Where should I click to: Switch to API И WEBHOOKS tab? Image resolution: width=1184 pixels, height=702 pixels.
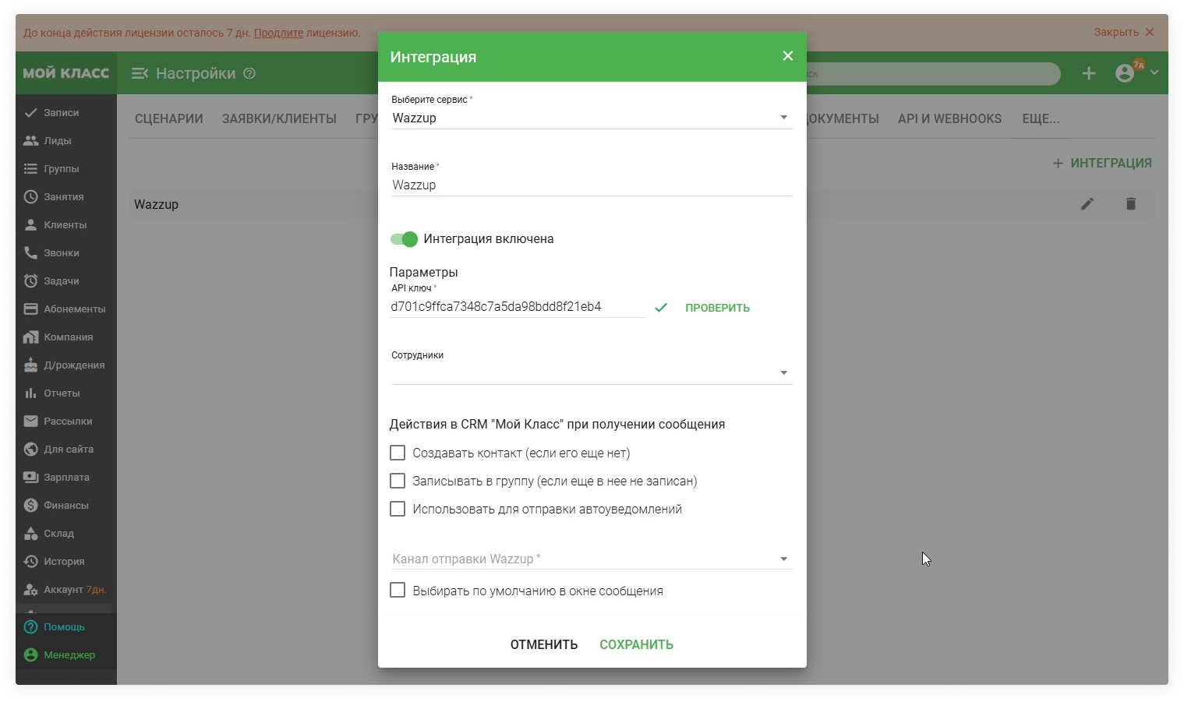point(949,118)
